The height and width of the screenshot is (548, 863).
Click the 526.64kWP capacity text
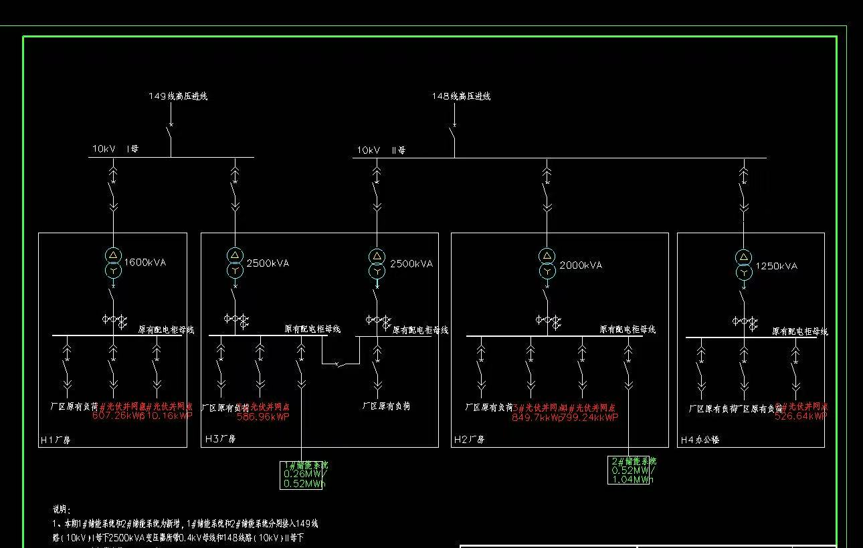pyautogui.click(x=801, y=416)
